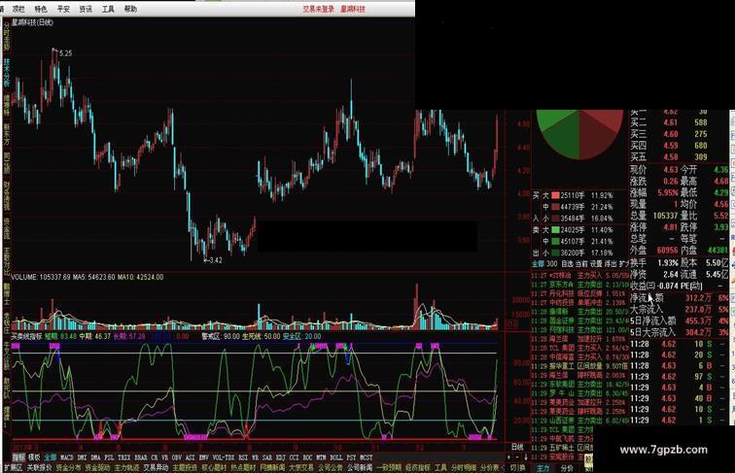735x473 pixels.
Task: Open the 资金分布 bottom tab
Action: tap(68, 467)
